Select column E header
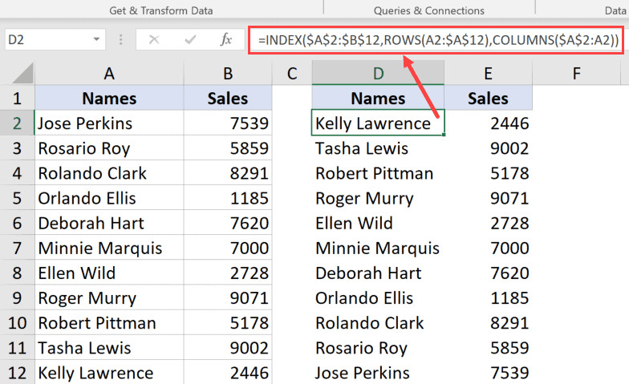Viewport: 629px width, 384px height. [x=488, y=74]
